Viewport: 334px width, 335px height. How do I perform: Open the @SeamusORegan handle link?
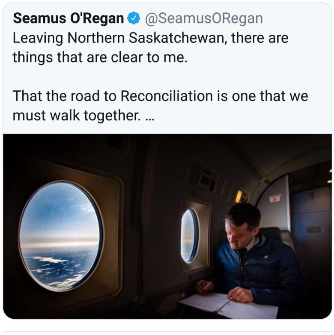pyautogui.click(x=204, y=18)
